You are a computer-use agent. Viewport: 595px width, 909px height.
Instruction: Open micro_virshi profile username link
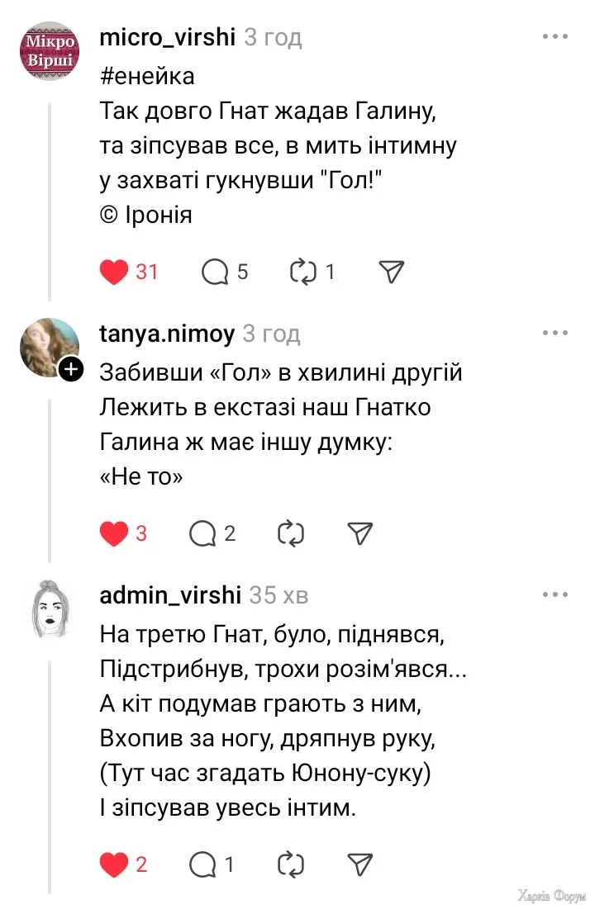coord(167,37)
